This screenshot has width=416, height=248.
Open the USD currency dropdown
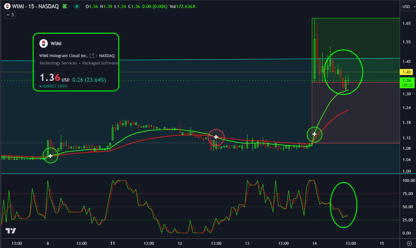[408, 6]
